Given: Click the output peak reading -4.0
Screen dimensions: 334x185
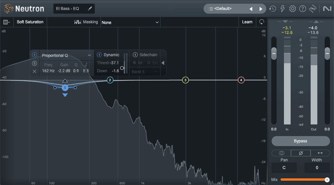Looking at the screenshot, I should click(x=313, y=28).
